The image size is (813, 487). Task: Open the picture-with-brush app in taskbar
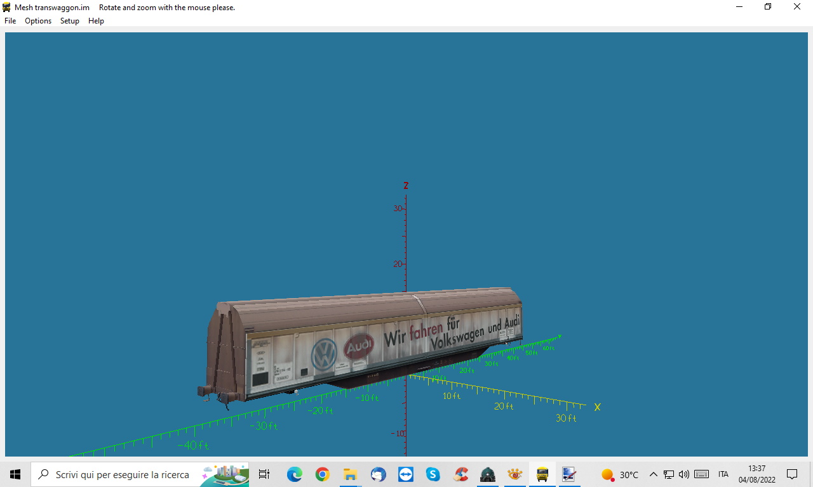[x=569, y=474]
